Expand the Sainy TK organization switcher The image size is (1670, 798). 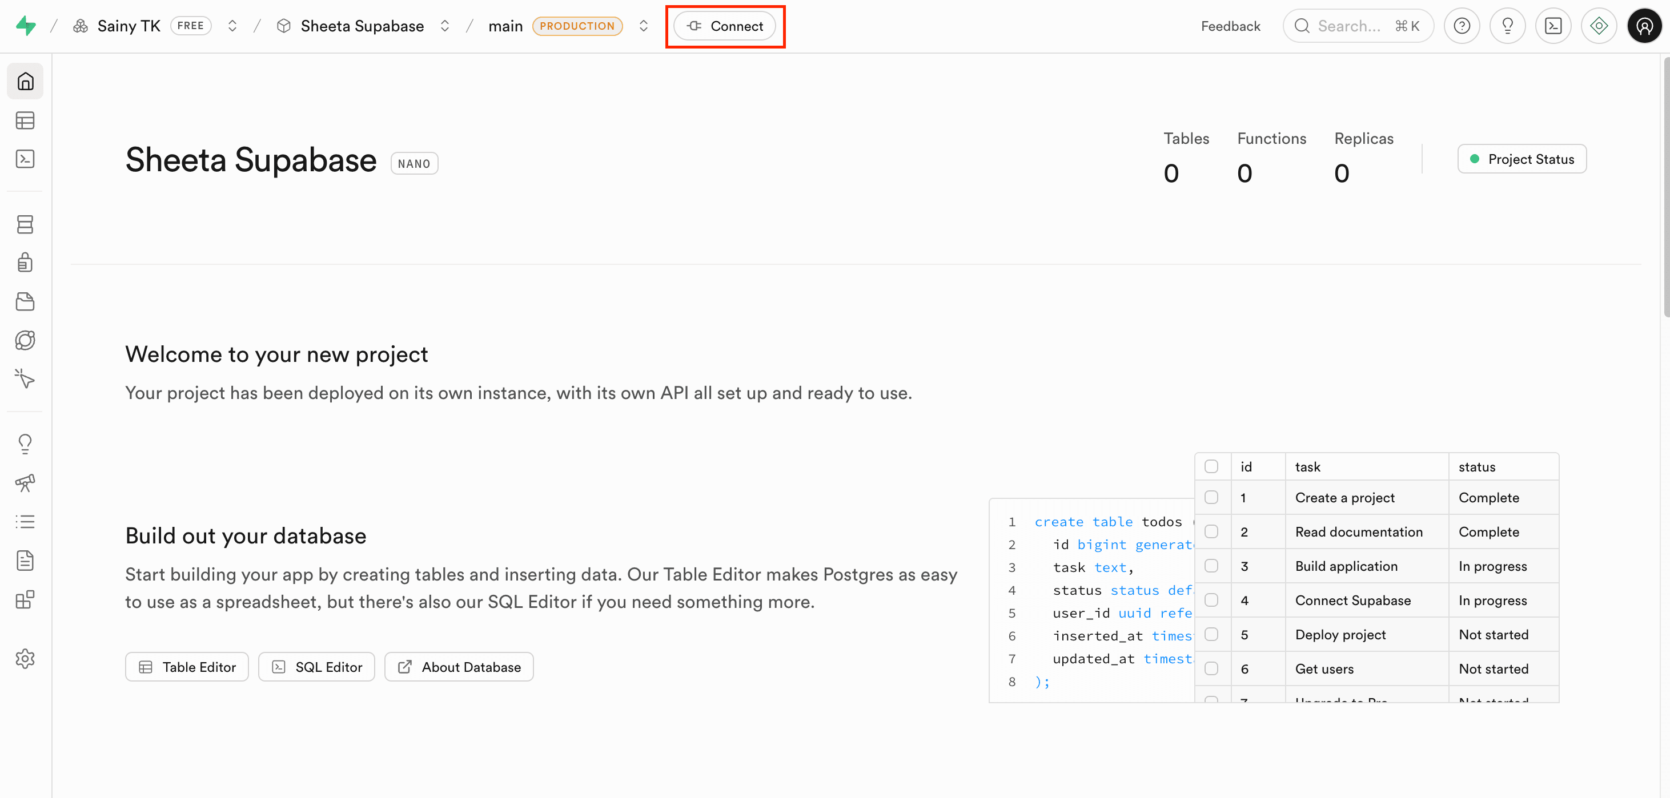tap(231, 26)
